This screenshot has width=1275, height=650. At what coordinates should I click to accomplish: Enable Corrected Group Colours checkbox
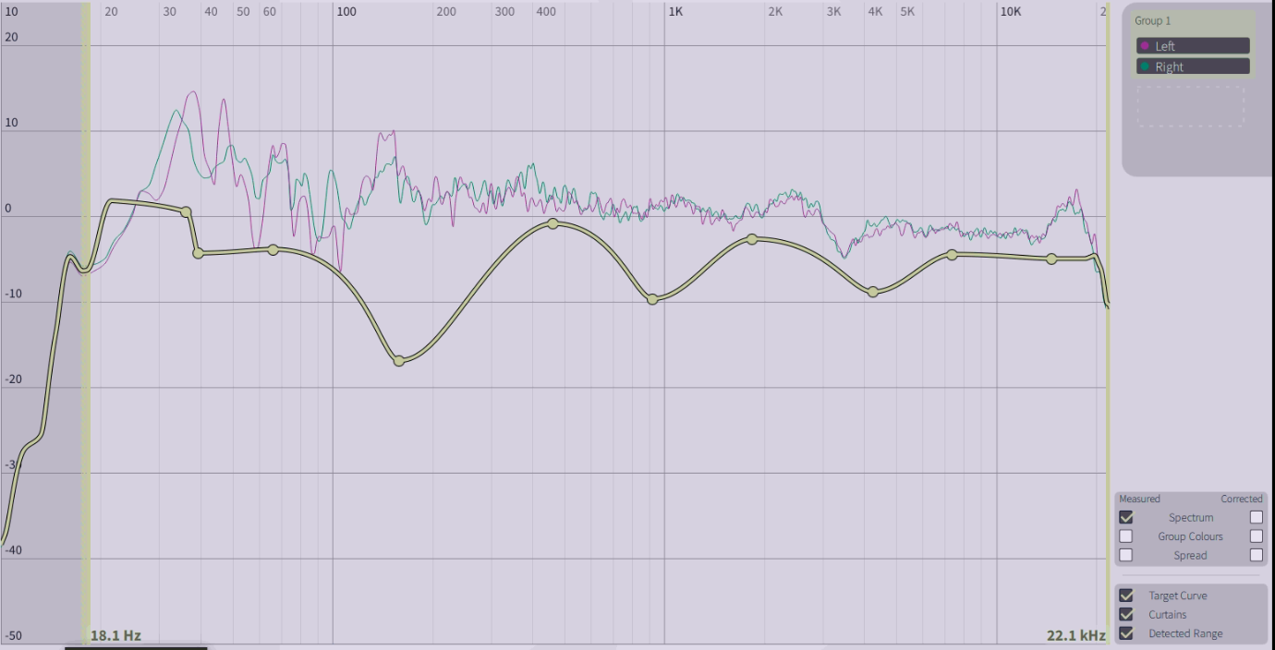click(x=1256, y=536)
